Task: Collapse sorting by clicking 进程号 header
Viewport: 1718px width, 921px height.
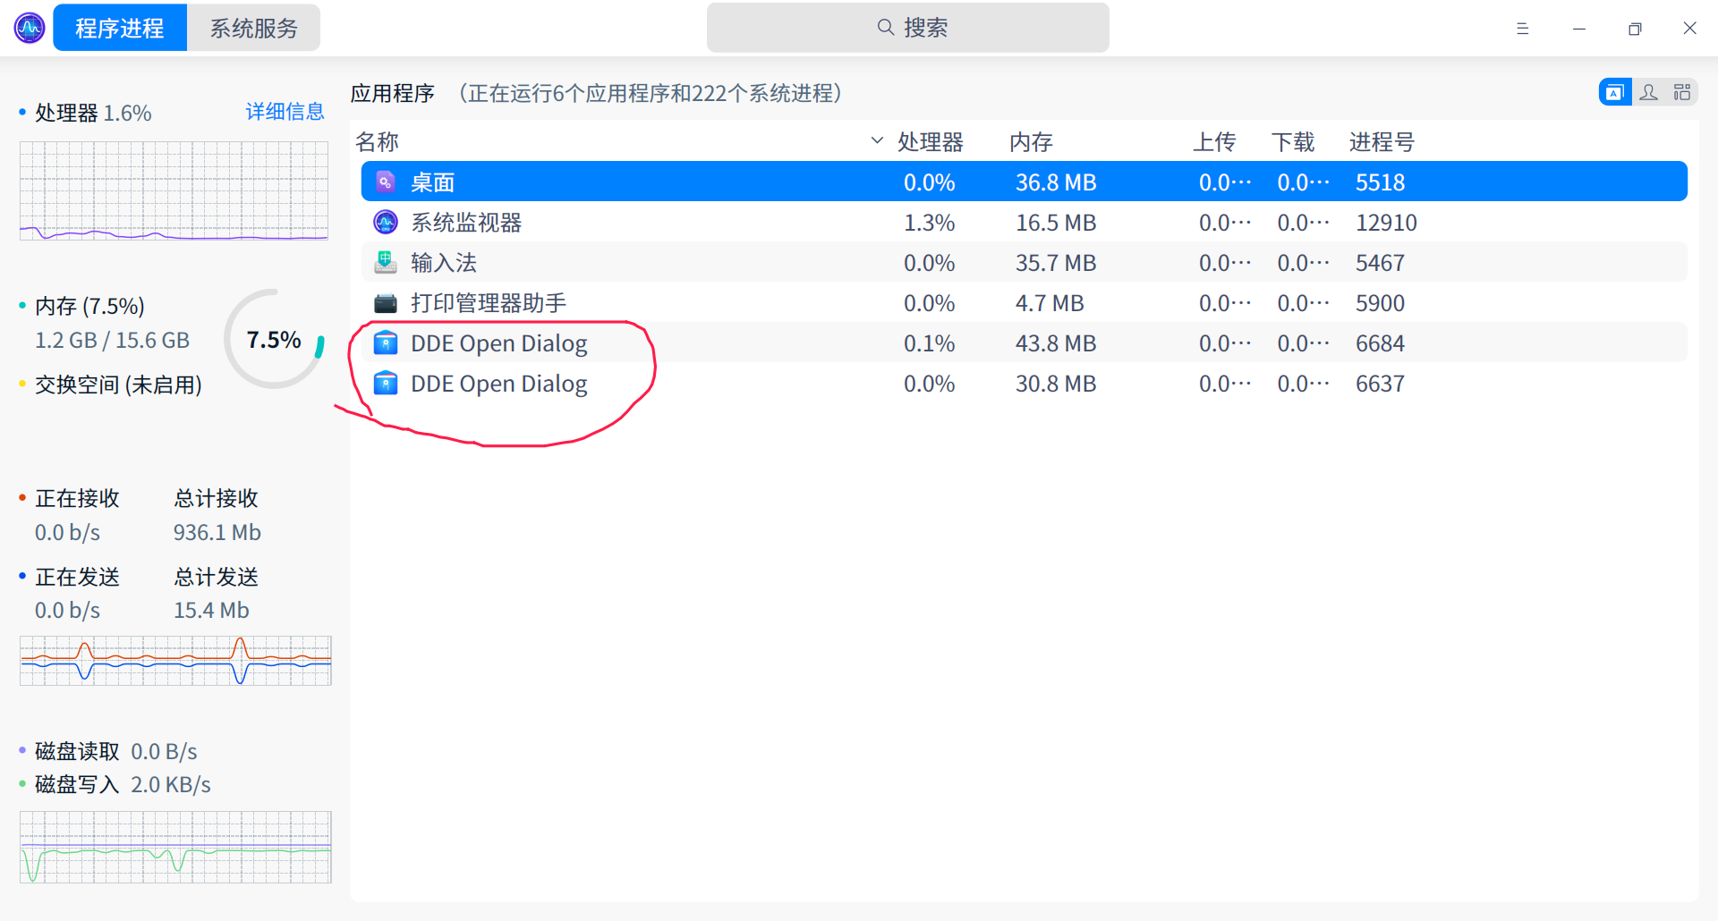Action: point(1382,141)
